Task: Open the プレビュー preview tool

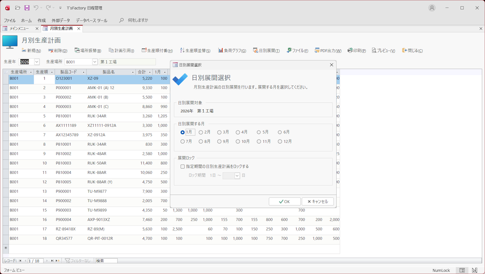Action: coord(374,51)
